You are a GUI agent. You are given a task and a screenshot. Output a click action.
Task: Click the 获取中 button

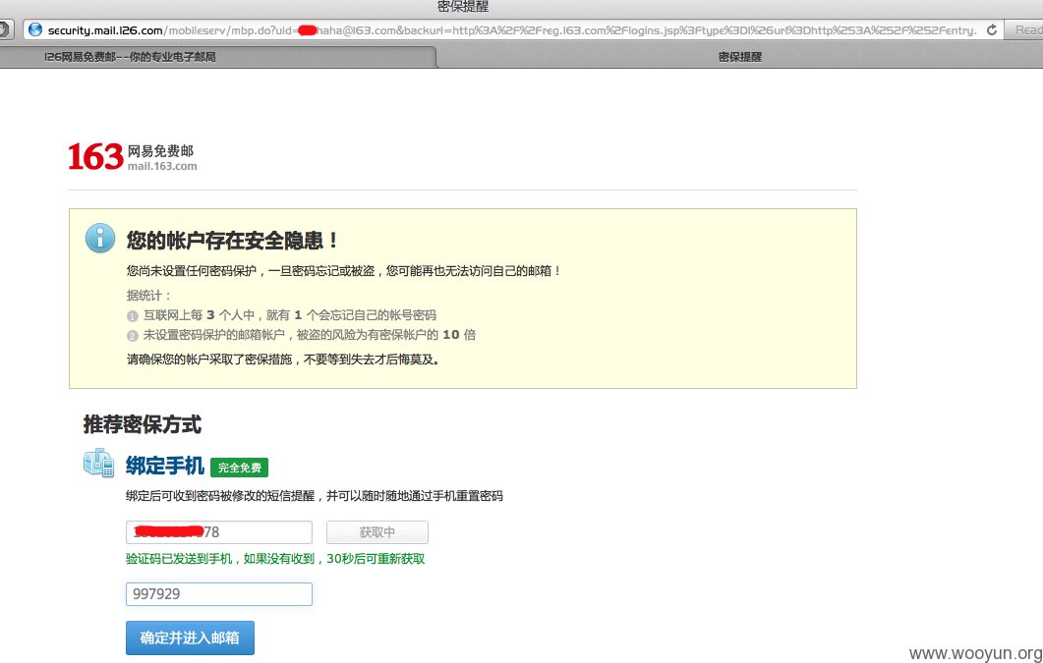click(x=377, y=532)
